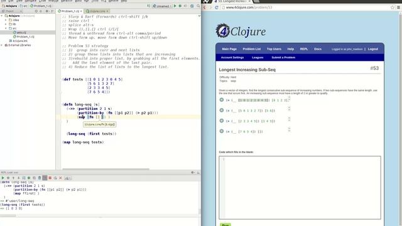Open Submit a Problem link
Viewport: 402px width, 226px height.
coord(283,57)
